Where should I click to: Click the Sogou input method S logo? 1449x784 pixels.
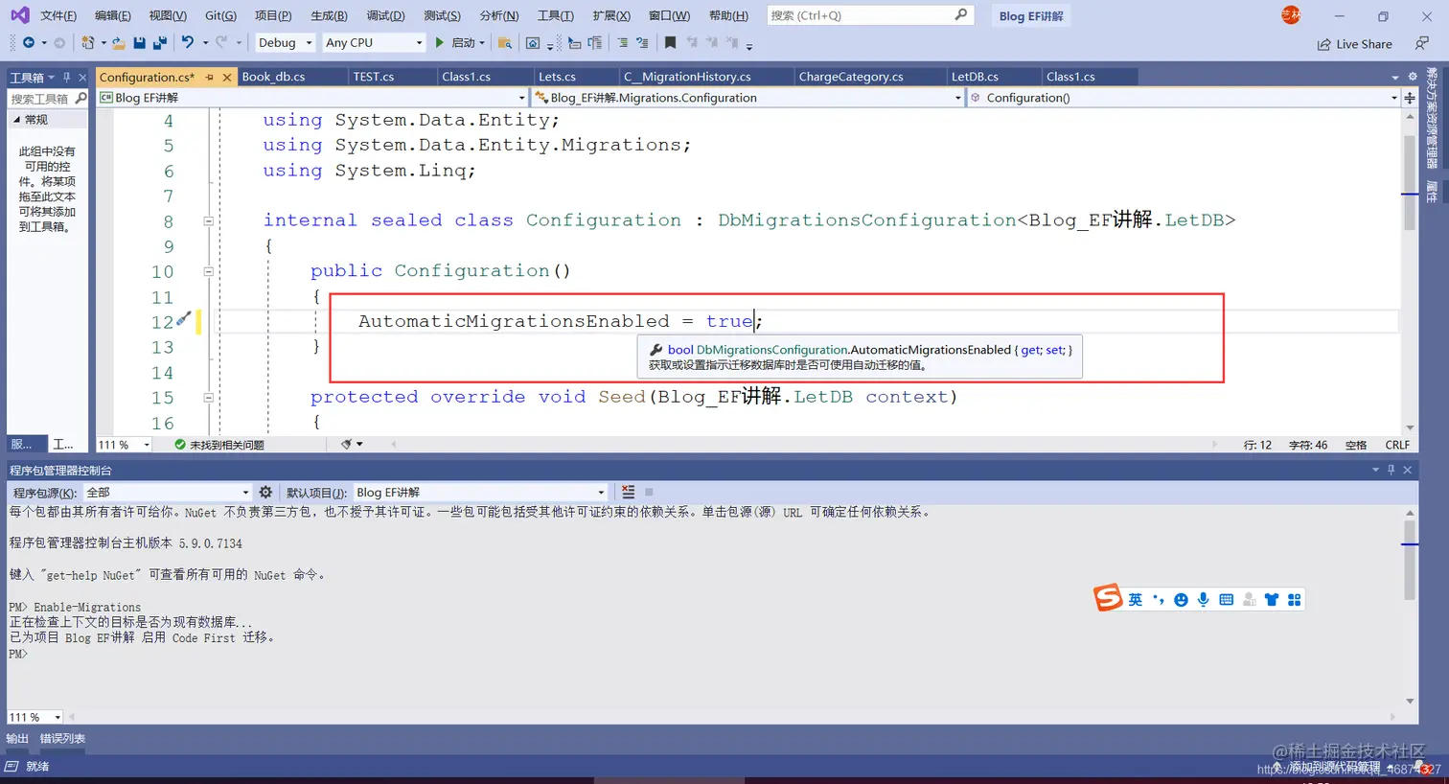(1108, 598)
